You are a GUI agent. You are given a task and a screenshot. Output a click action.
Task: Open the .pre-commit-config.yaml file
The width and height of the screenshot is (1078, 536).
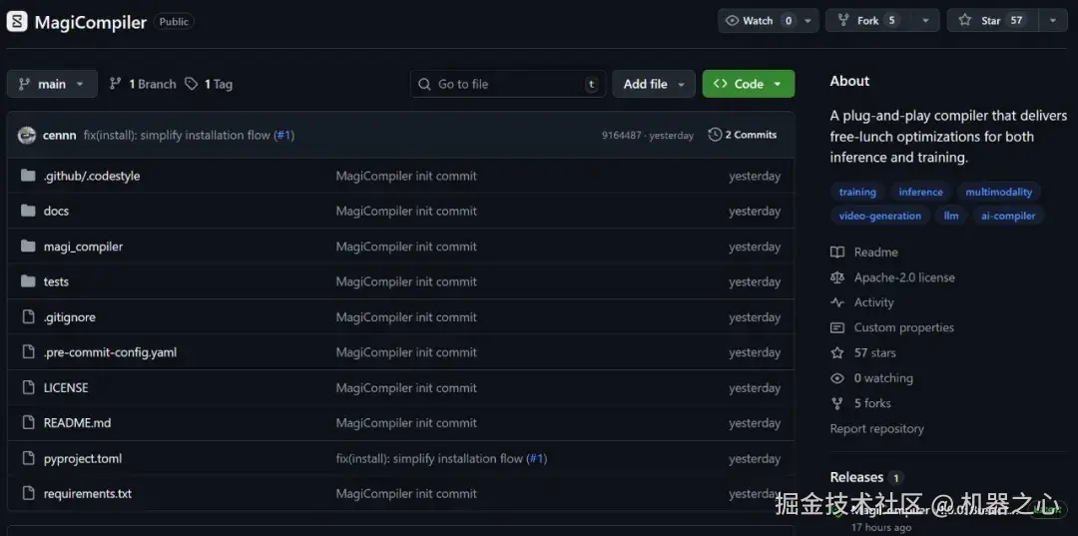pyautogui.click(x=110, y=352)
